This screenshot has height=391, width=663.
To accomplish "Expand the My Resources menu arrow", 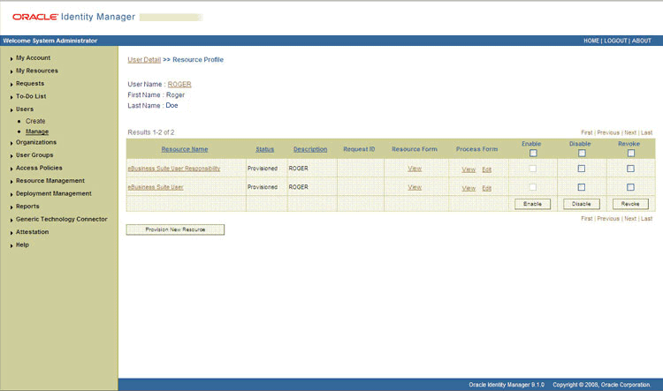I will tap(11, 71).
